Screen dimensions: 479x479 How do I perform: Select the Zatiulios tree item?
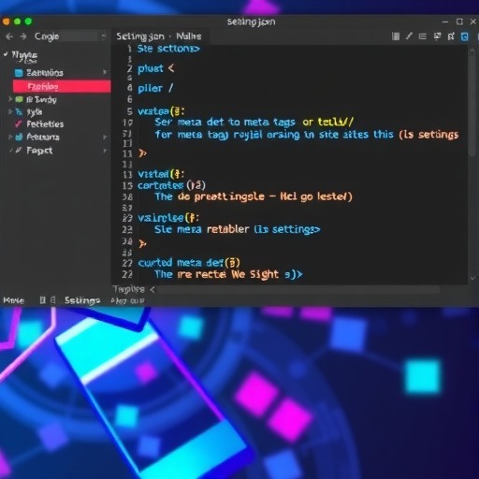tap(45, 73)
